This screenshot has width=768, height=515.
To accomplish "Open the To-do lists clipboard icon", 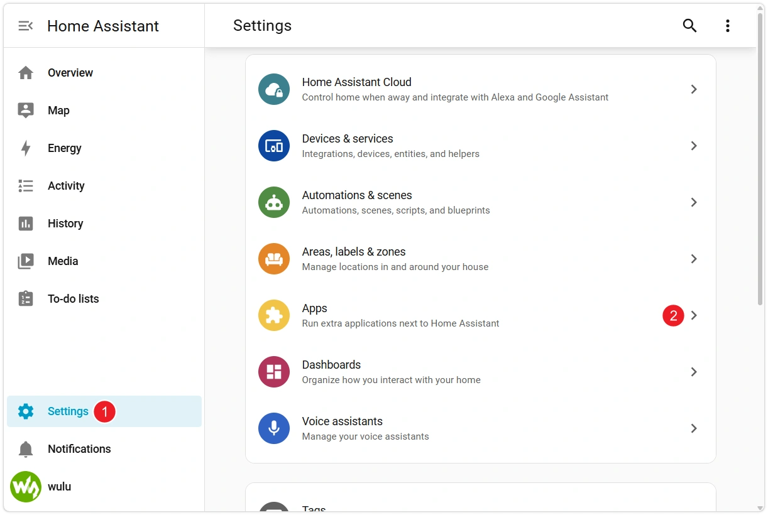I will coord(26,299).
